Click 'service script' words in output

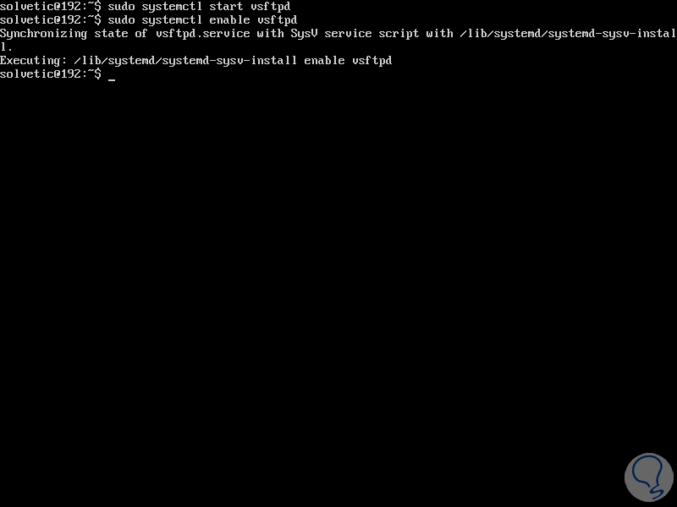pos(372,34)
